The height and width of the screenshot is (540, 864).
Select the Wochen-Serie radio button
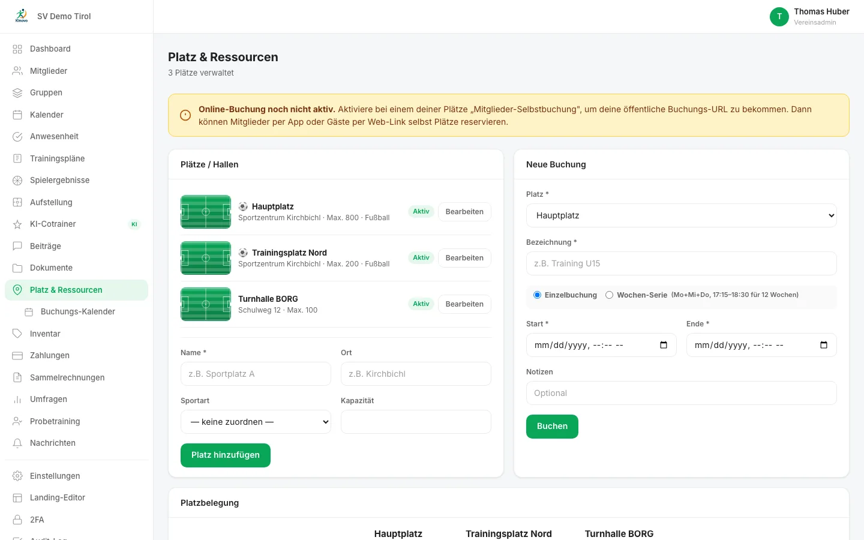610,295
